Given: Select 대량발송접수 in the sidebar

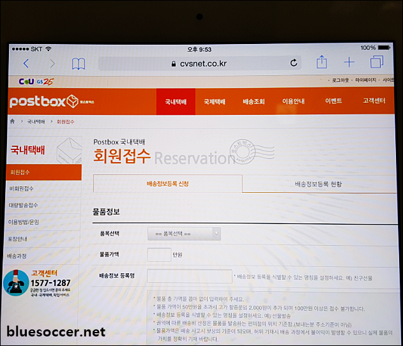Looking at the screenshot, I should point(42,205).
